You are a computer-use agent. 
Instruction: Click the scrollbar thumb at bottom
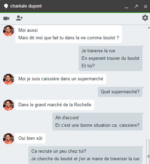click(148, 152)
